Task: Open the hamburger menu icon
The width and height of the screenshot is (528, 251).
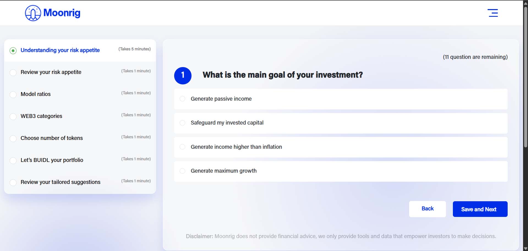Action: (x=493, y=13)
